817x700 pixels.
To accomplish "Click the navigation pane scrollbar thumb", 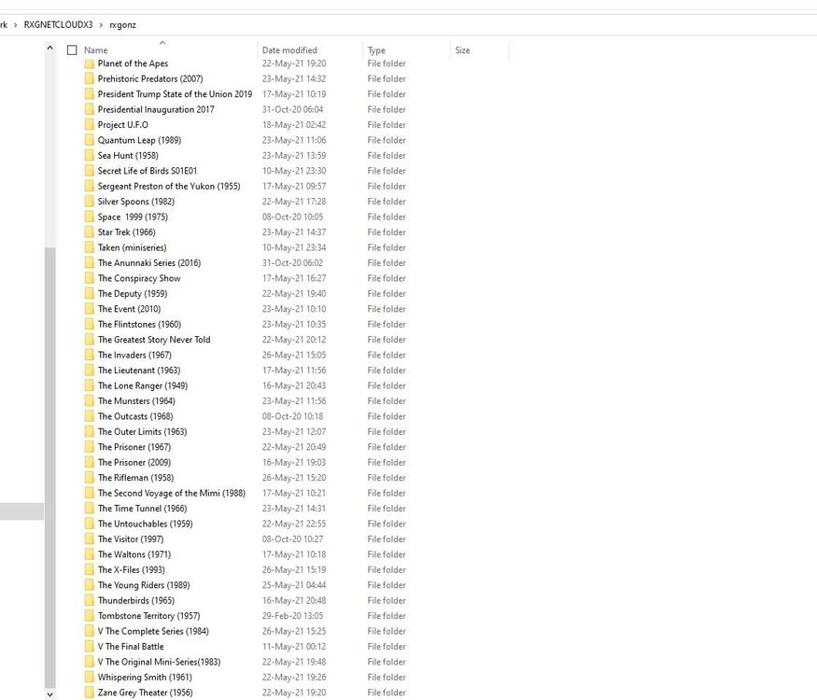I will pyautogui.click(x=50, y=468).
